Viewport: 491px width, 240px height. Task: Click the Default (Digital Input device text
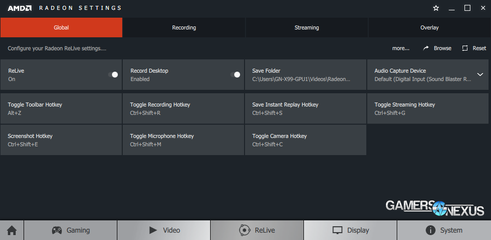click(423, 79)
